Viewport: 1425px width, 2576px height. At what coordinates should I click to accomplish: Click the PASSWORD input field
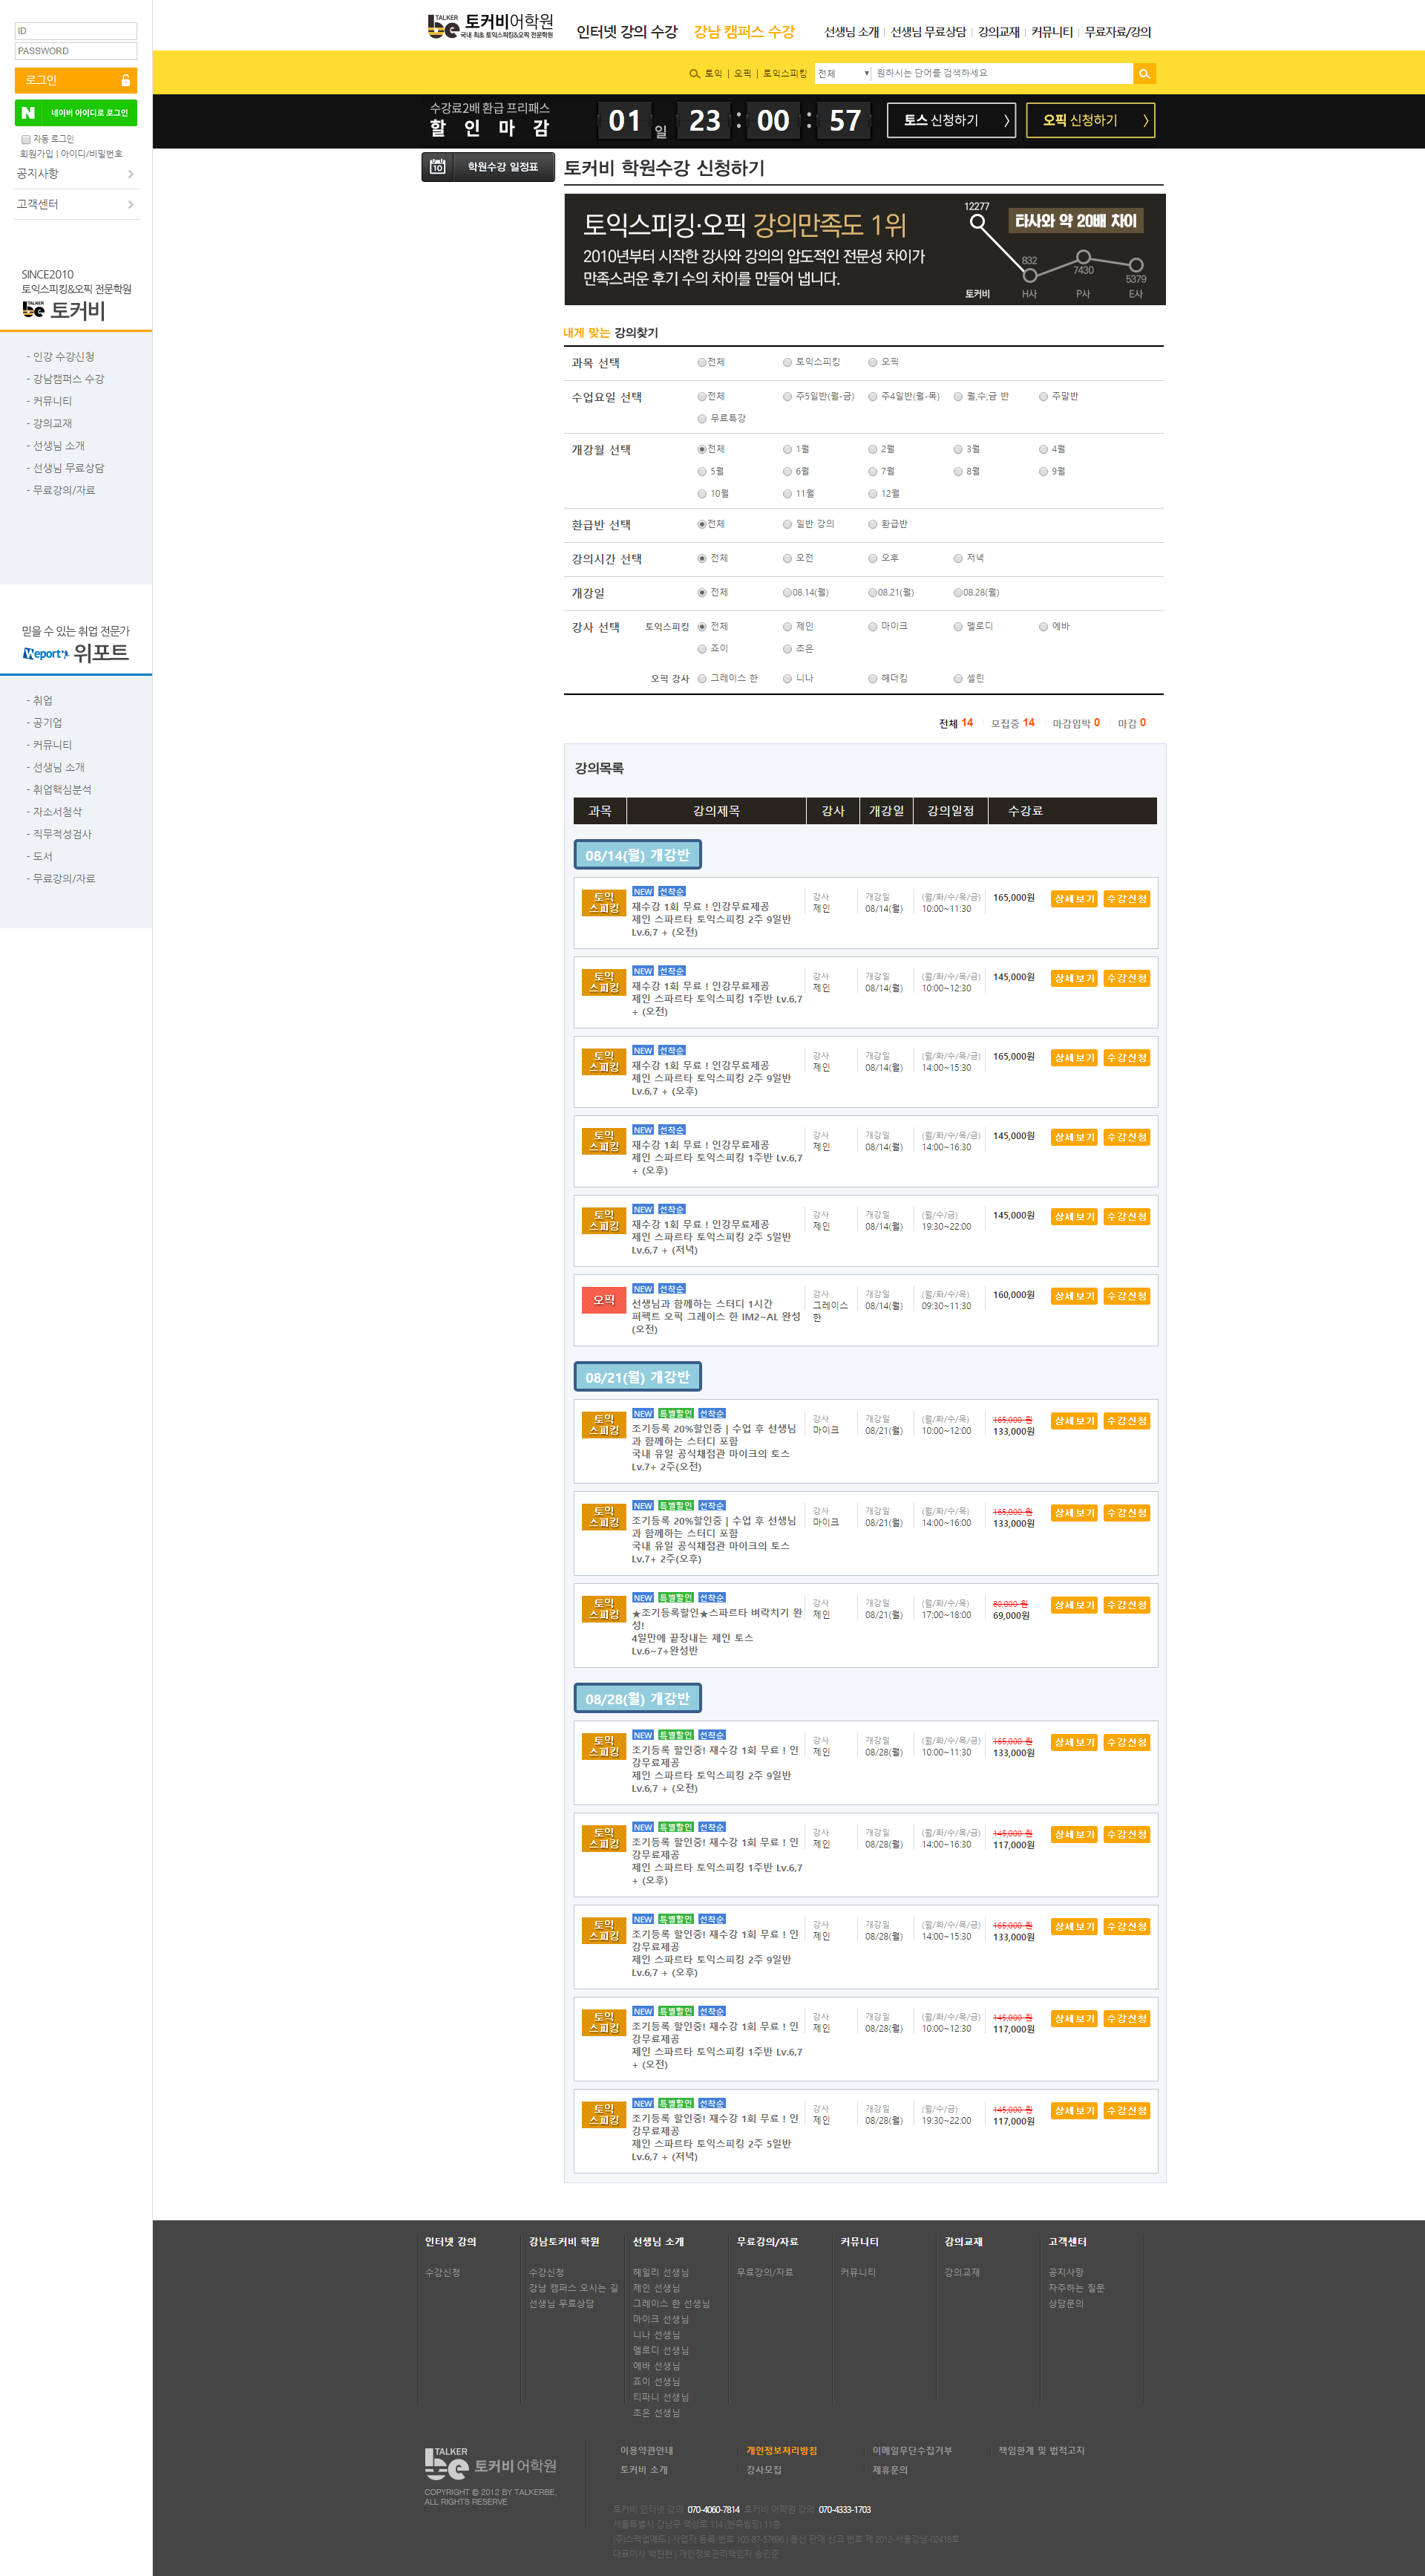(x=76, y=51)
